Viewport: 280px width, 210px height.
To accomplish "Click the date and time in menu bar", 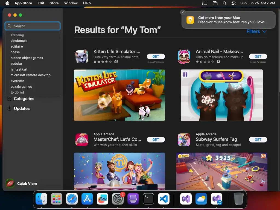I will click(x=258, y=3).
